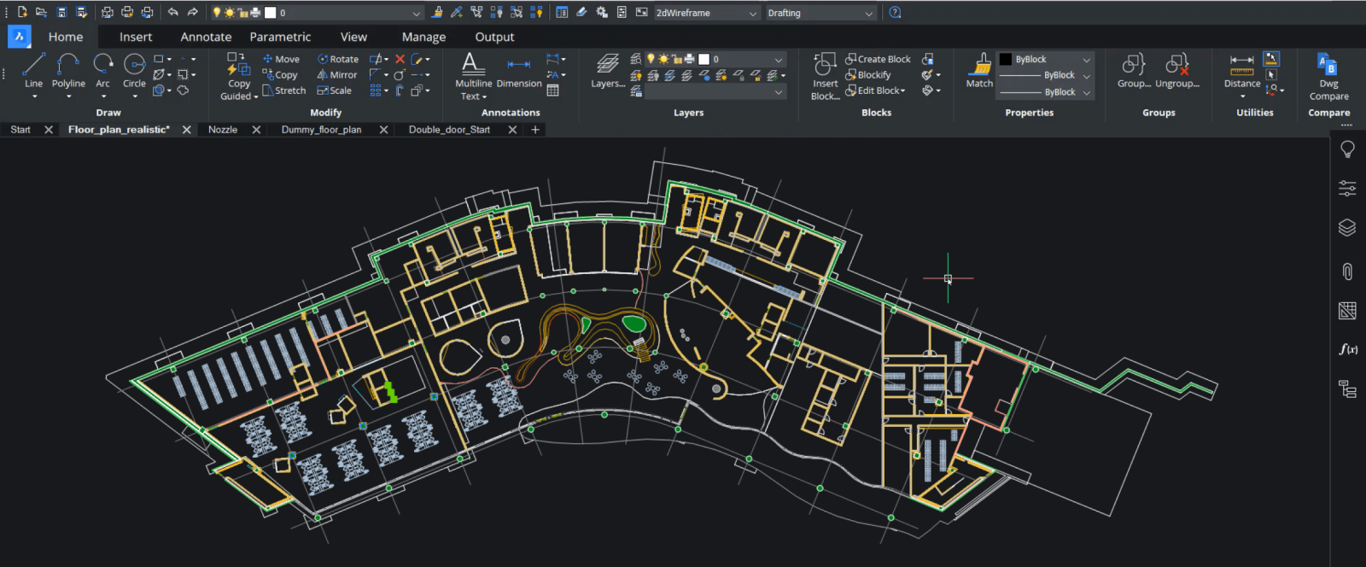Launch the Distance measuring tool

pos(1241,68)
